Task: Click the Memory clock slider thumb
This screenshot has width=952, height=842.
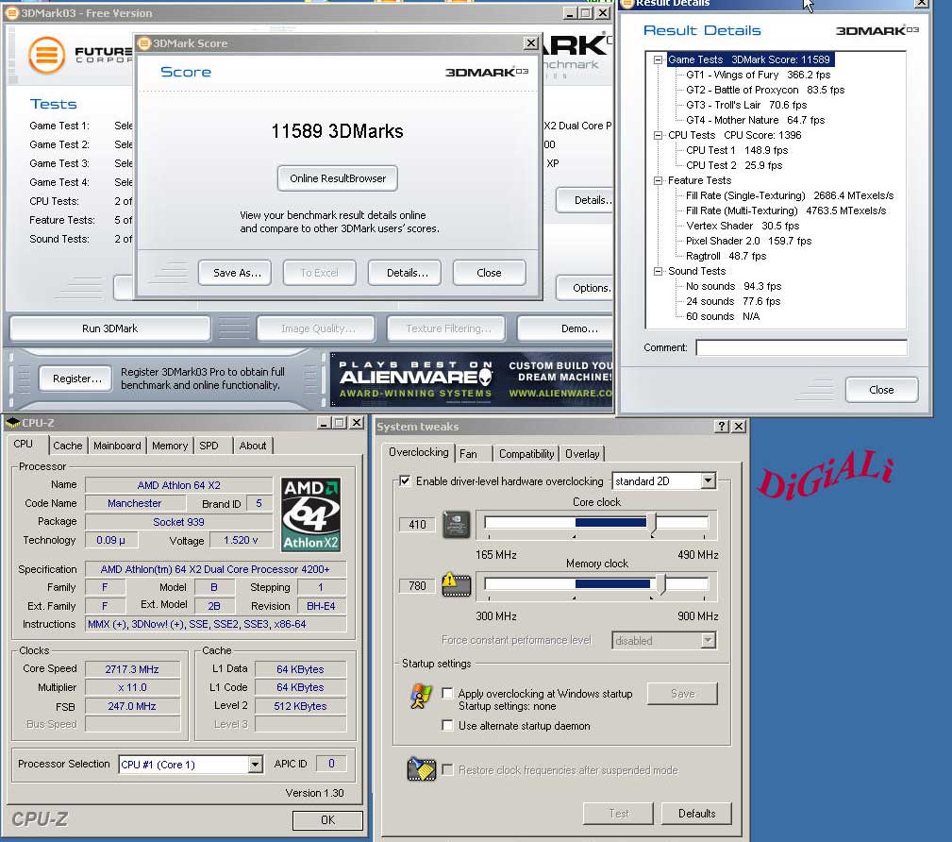Action: (x=660, y=585)
